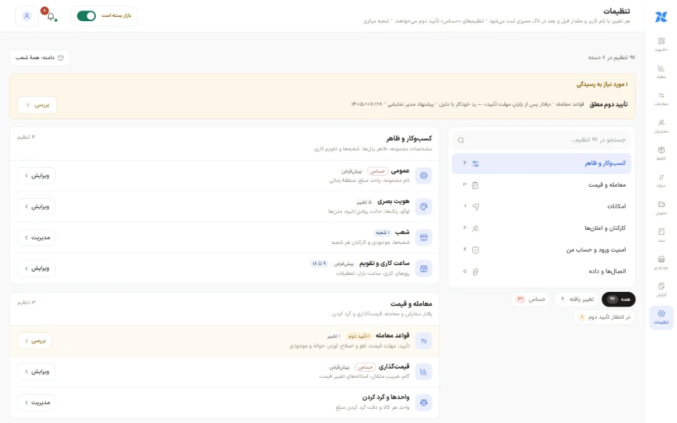Click swap icon of قواعد معامله row
Viewport: 677px width, 423px height.
pyautogui.click(x=424, y=341)
